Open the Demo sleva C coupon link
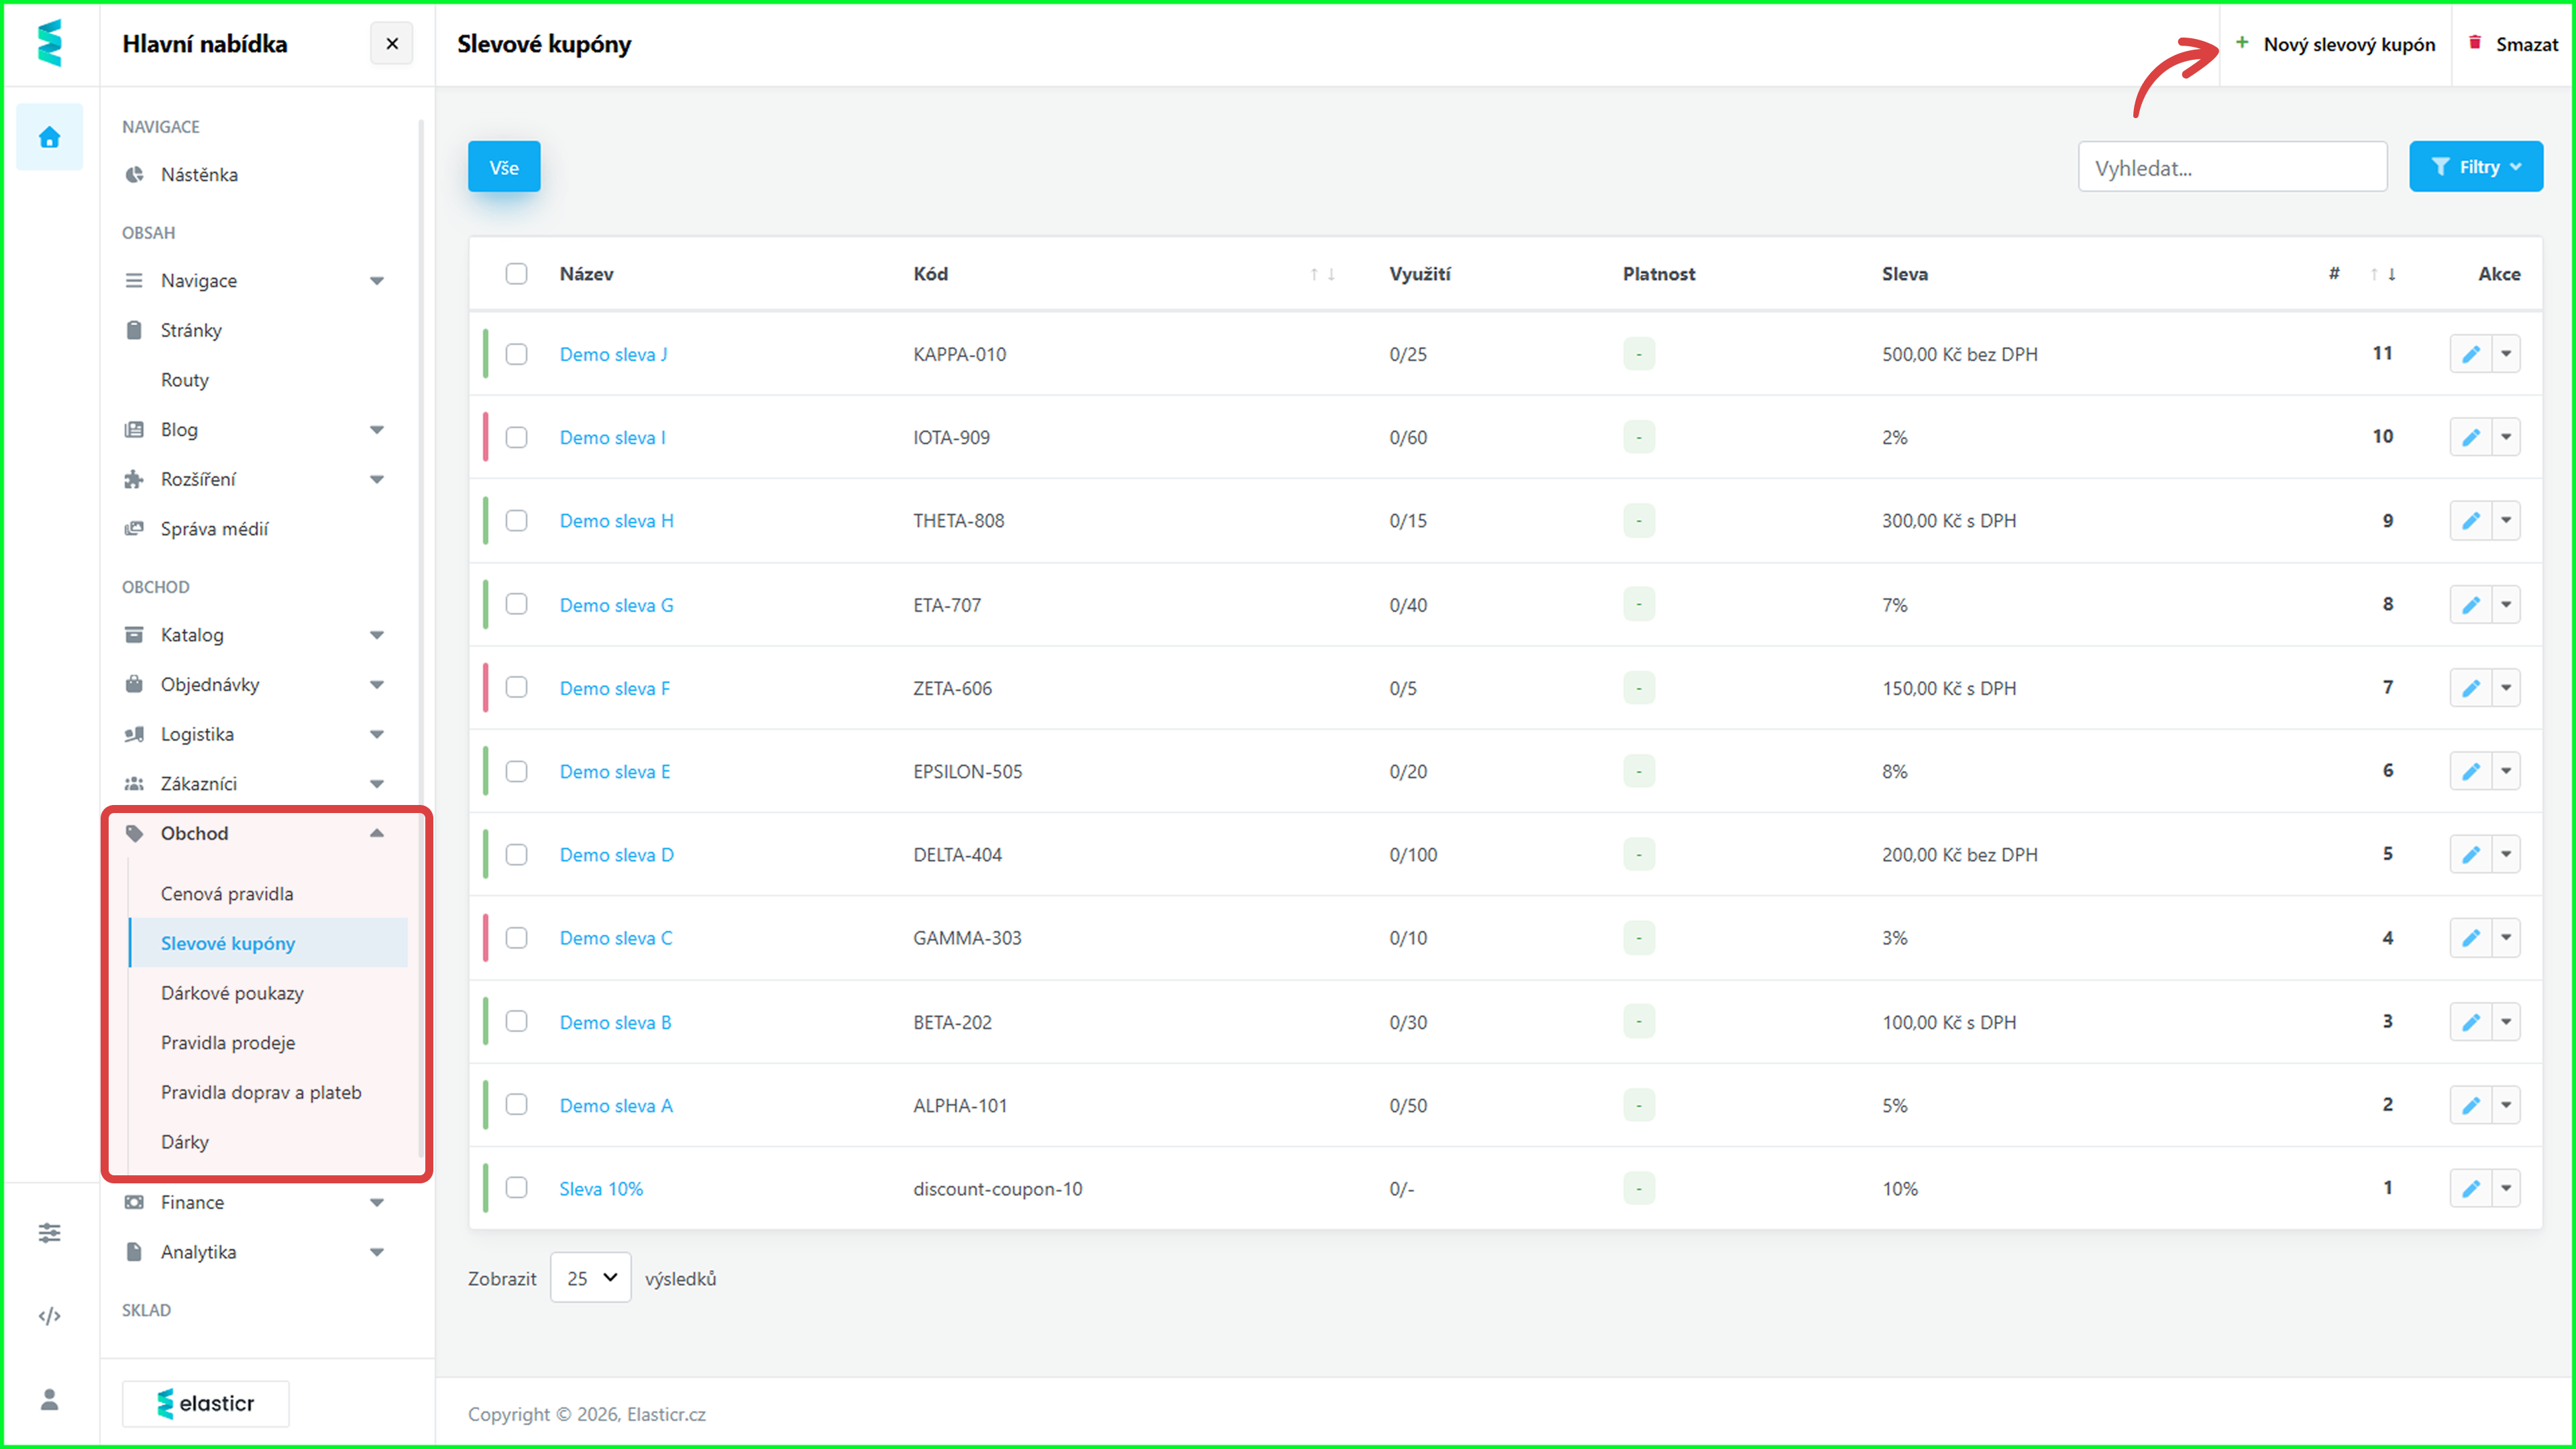 [615, 938]
